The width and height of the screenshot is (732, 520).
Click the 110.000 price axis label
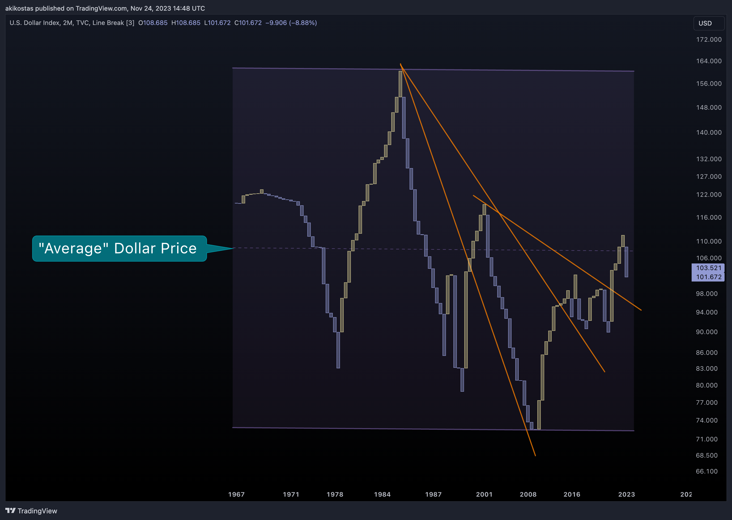(x=709, y=241)
